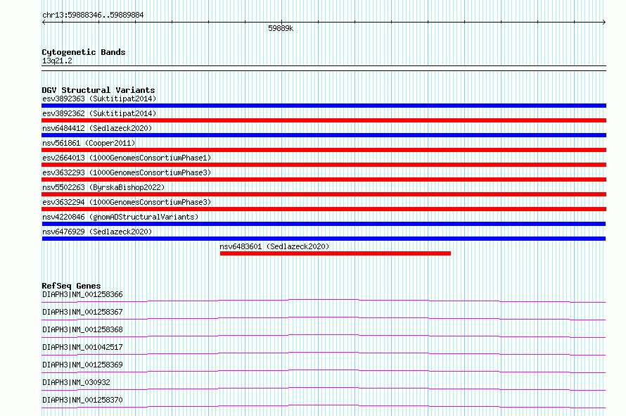Select the short red bar under nsv6483601
626x416 pixels.
(x=336, y=253)
